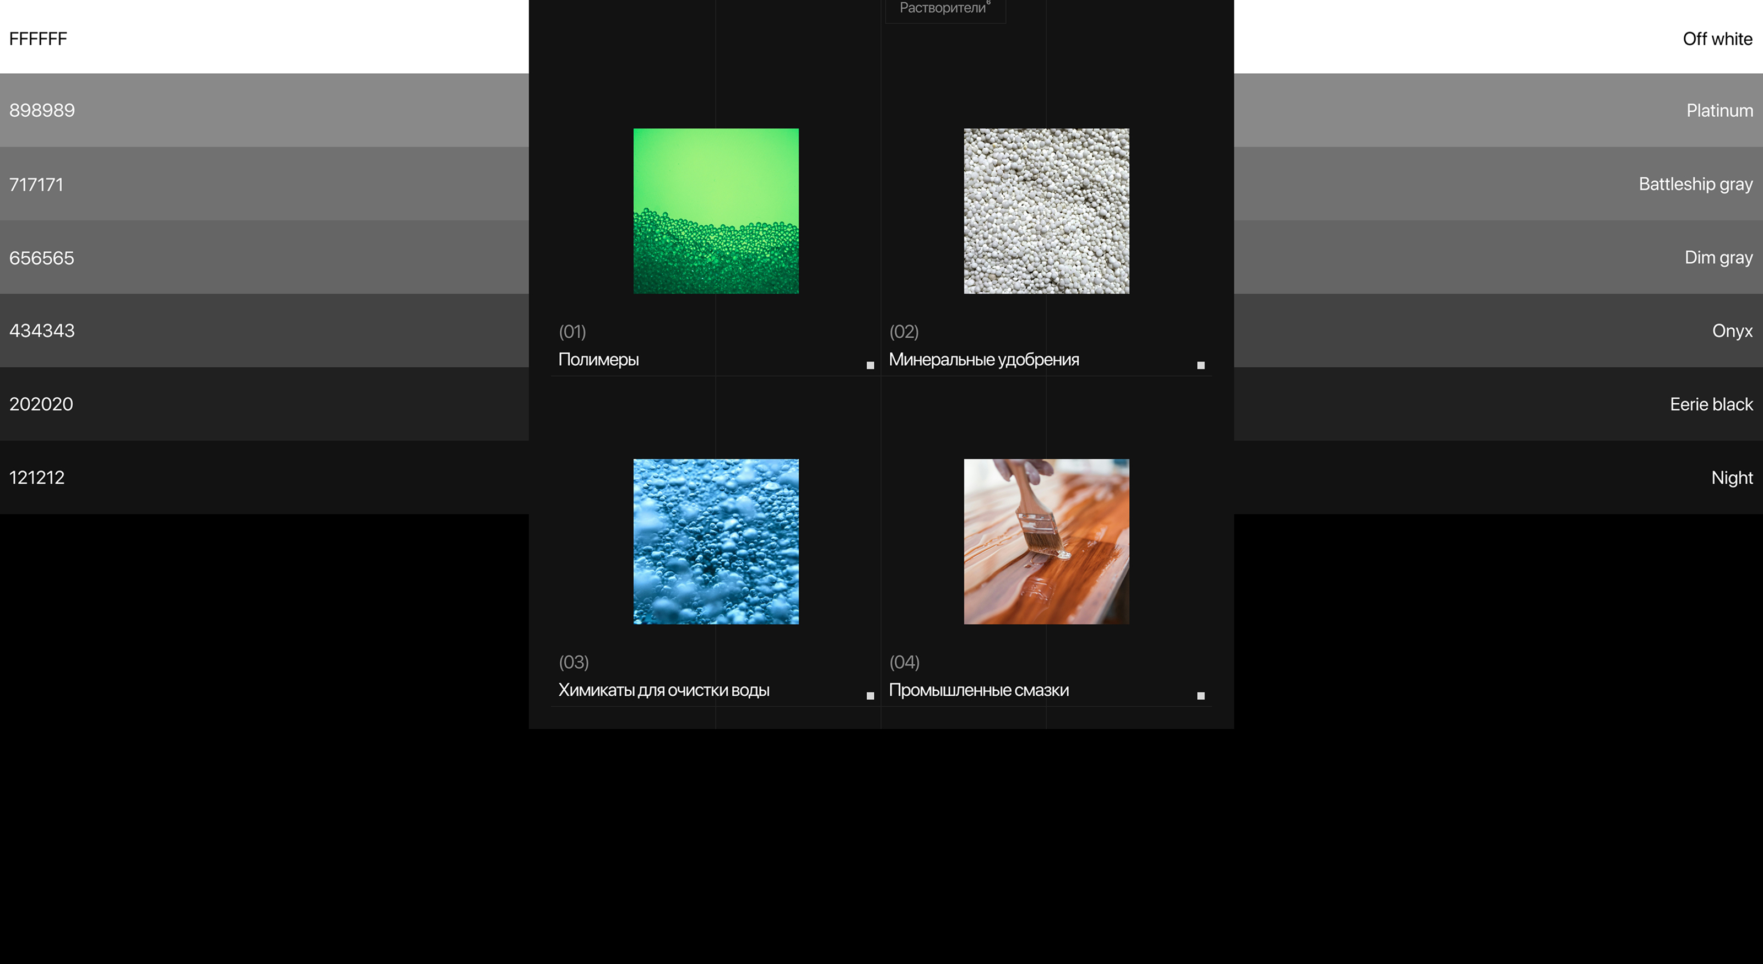The height and width of the screenshot is (964, 1763).
Task: Select the 202020 Eerie black swatch
Action: pyautogui.click(x=881, y=404)
